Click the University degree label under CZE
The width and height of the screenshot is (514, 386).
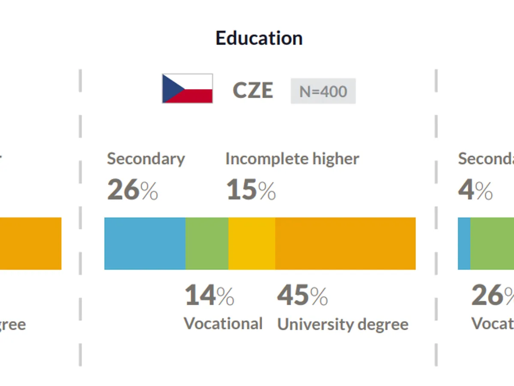pyautogui.click(x=343, y=324)
